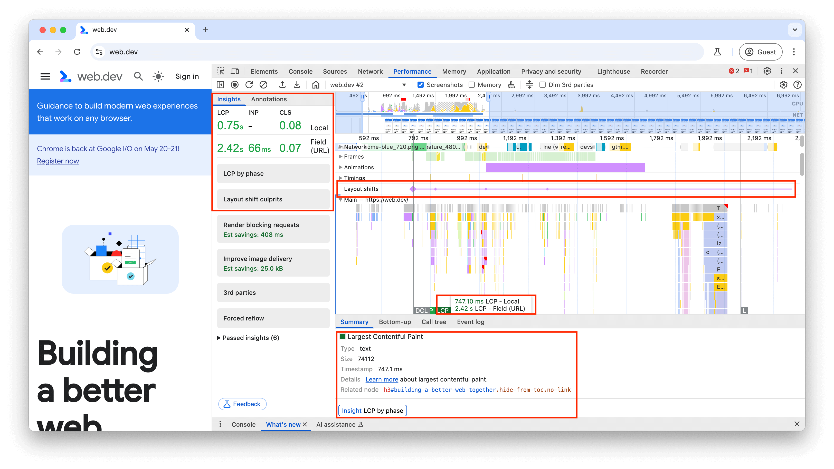Click the clear performance button
Image resolution: width=834 pixels, height=469 pixels.
[x=264, y=85]
